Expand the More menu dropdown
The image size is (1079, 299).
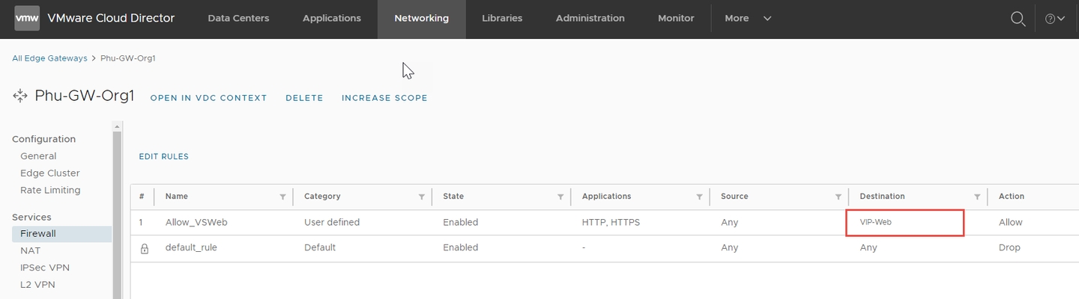pyautogui.click(x=747, y=19)
